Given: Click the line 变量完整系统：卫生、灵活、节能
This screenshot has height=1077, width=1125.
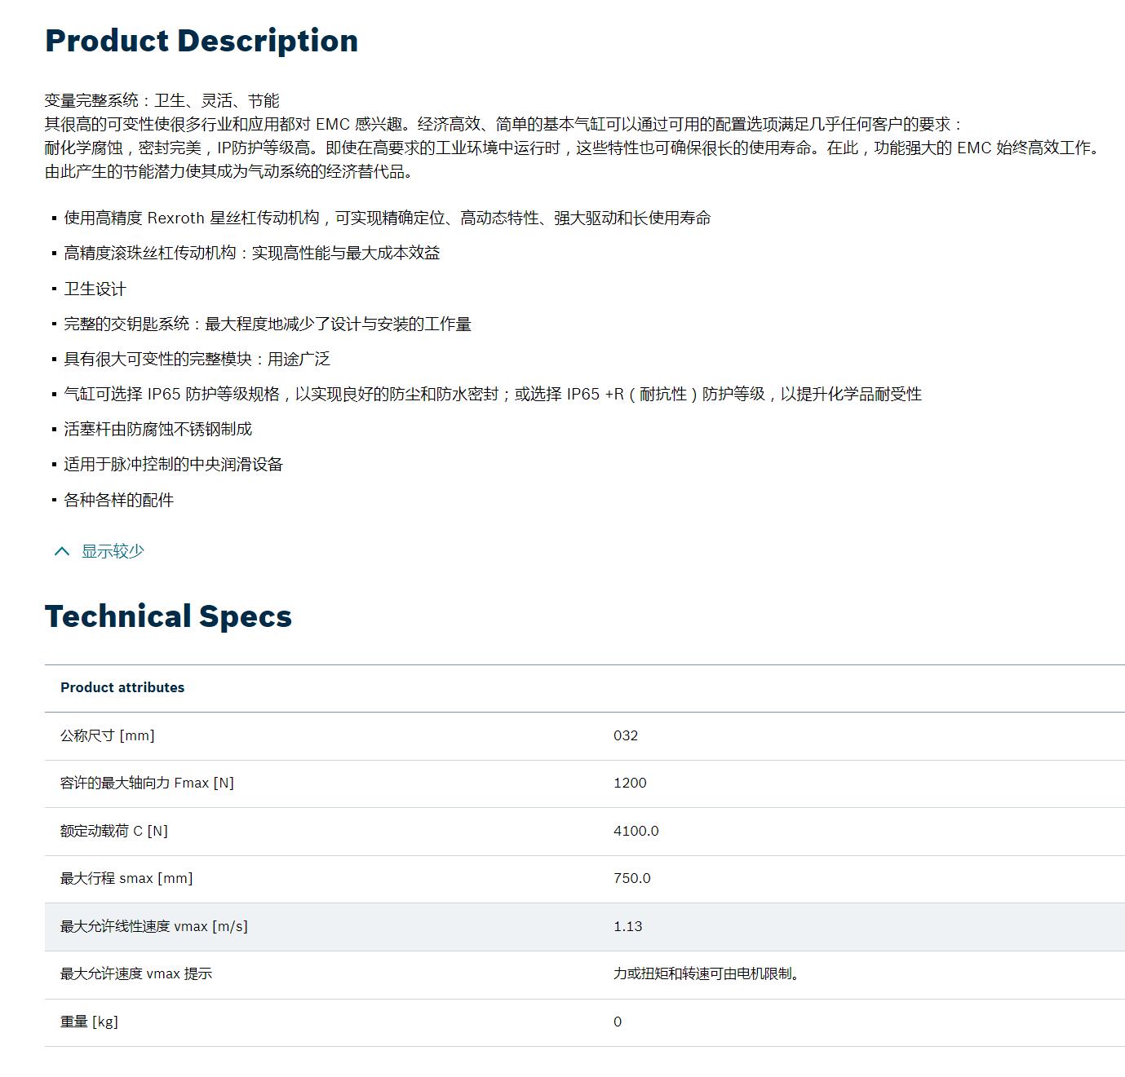Looking at the screenshot, I should point(162,100).
